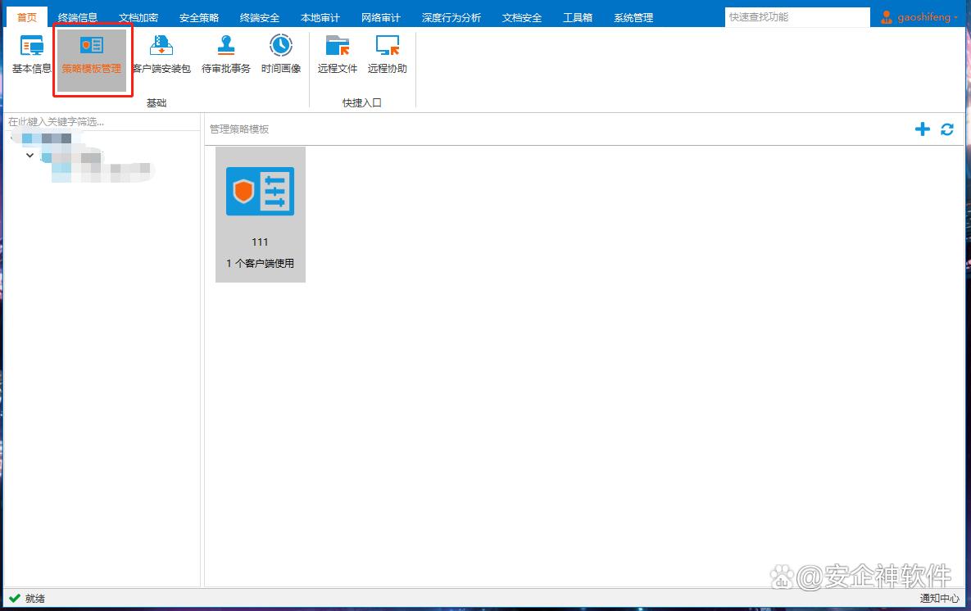
Task: Click the gaoshifeng user avatar icon
Action: pyautogui.click(x=887, y=16)
